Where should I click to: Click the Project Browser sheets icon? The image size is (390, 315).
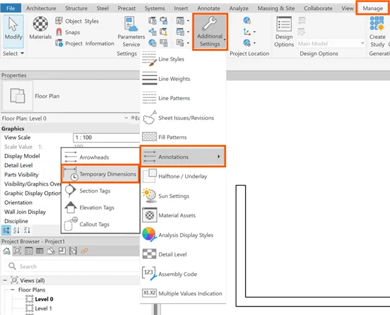[x=51, y=251]
